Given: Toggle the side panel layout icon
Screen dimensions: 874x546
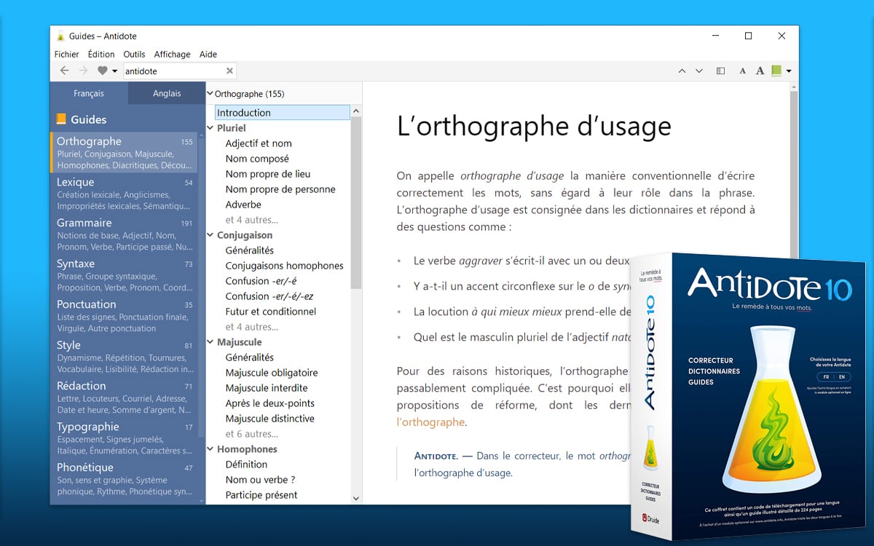Looking at the screenshot, I should (x=720, y=71).
